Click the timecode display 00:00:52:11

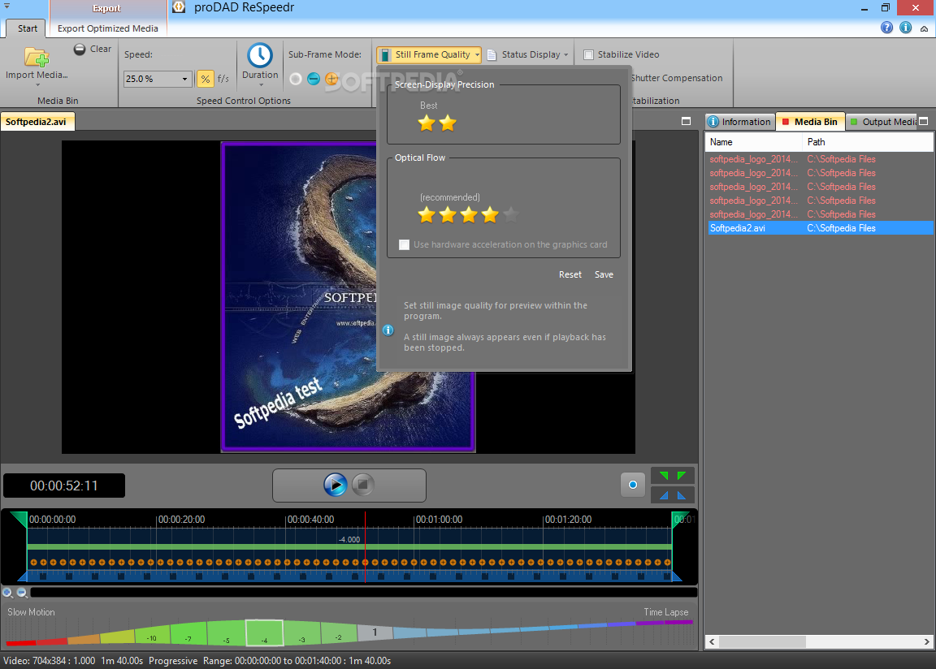pyautogui.click(x=64, y=486)
